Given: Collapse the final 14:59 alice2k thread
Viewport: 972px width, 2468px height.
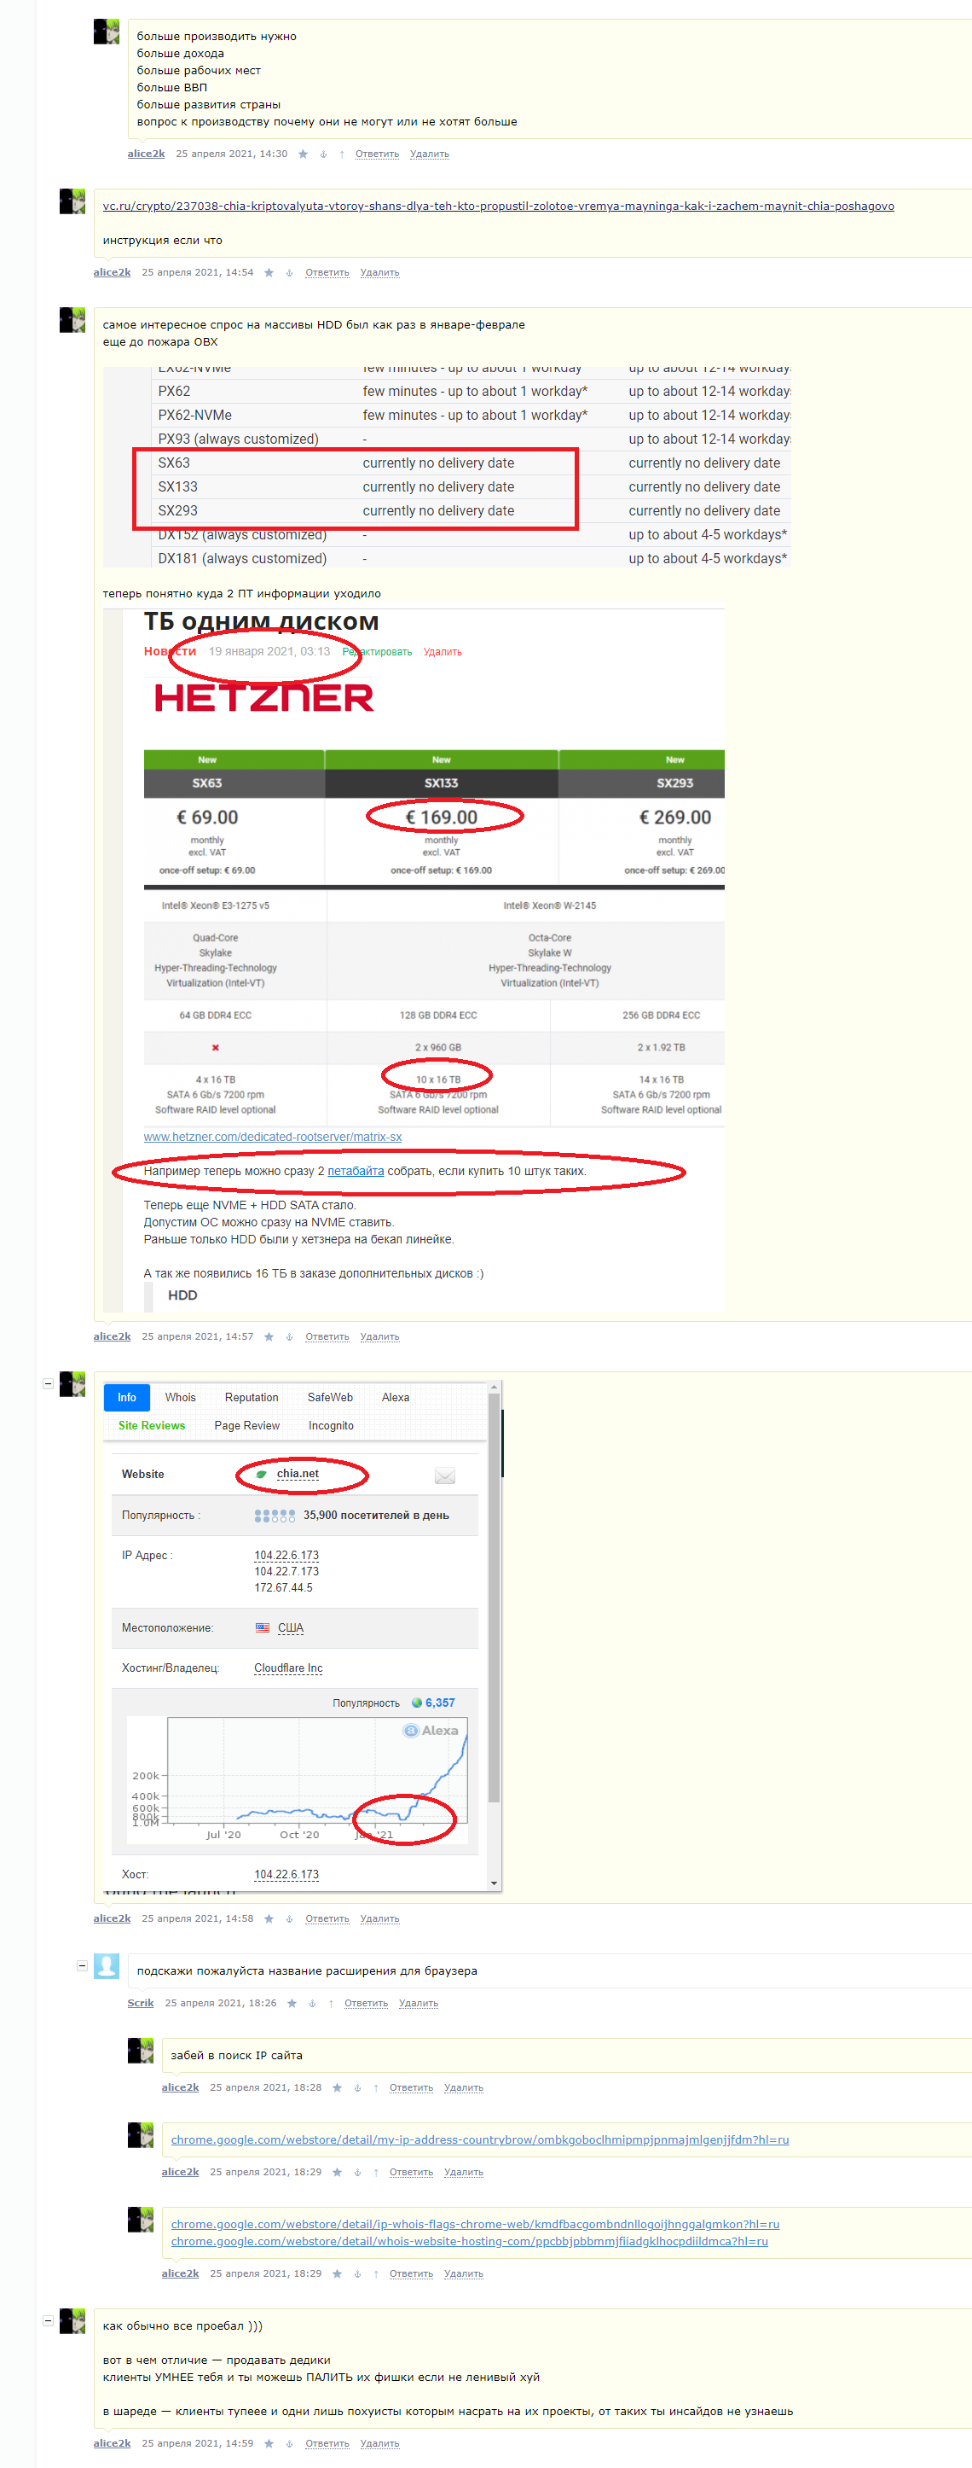Looking at the screenshot, I should point(48,2320).
